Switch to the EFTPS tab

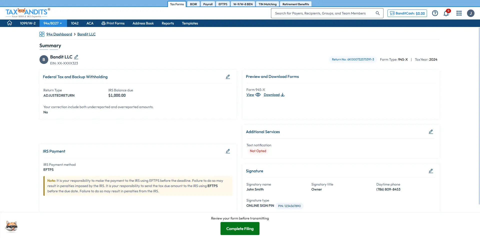click(223, 4)
